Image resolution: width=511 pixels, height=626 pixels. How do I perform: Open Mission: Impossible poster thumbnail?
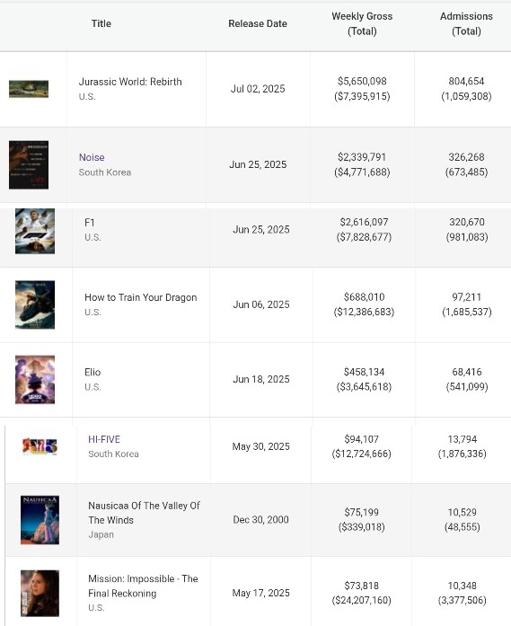(40, 594)
